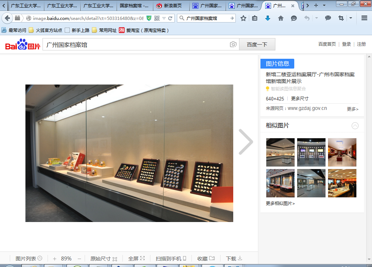
Task: Click the camera image-search icon
Action: click(233, 45)
